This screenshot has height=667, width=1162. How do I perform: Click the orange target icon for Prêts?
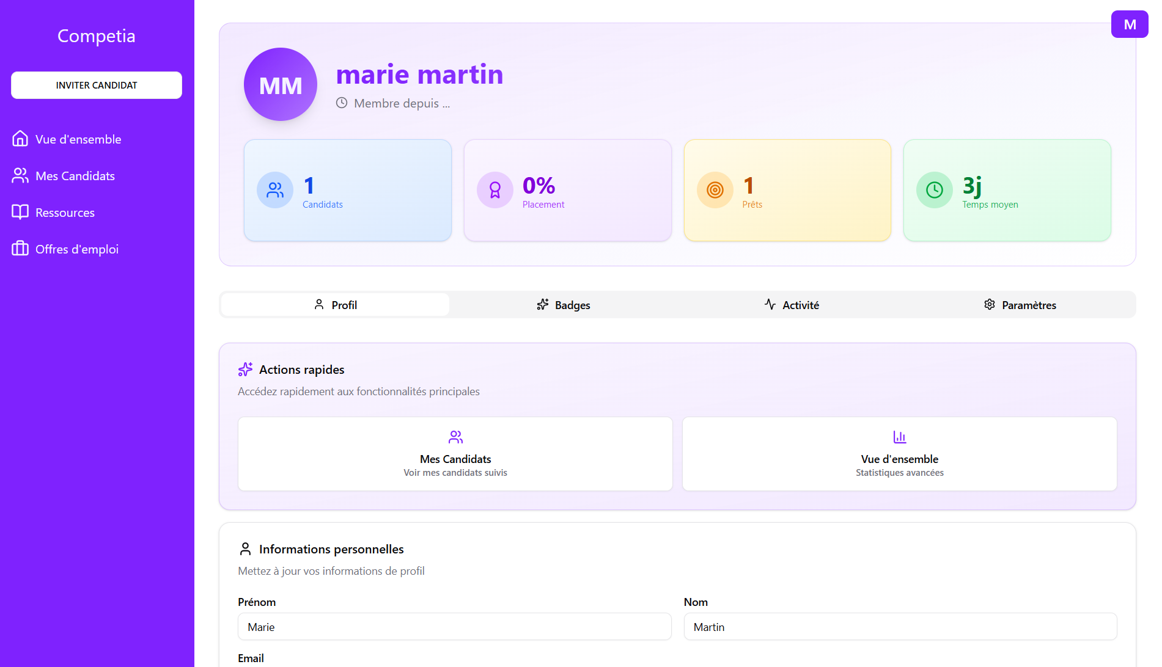click(715, 190)
